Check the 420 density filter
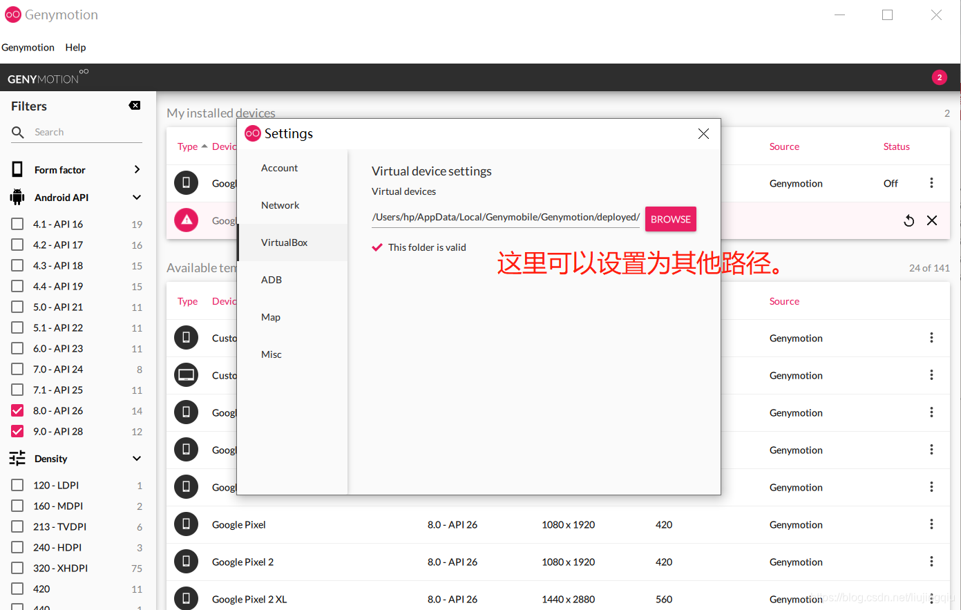 (17, 589)
